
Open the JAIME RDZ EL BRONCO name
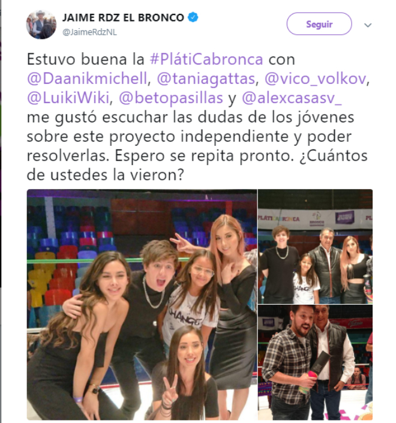123,17
